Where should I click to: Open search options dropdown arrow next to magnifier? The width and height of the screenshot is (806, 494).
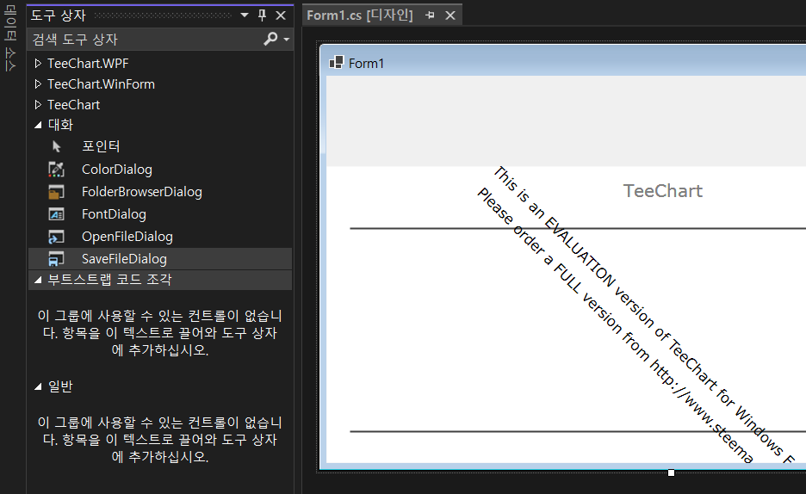286,40
